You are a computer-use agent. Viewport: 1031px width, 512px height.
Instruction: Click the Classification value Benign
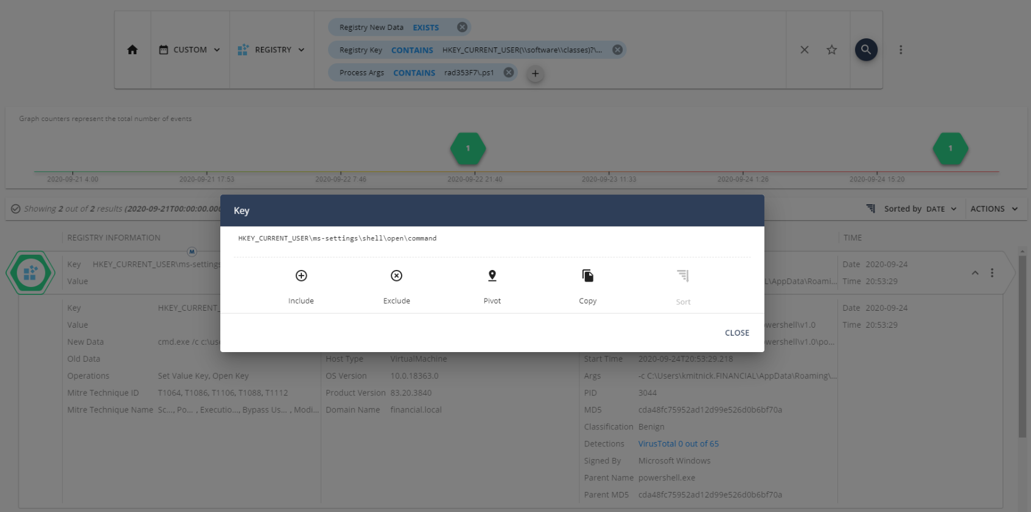tap(651, 427)
